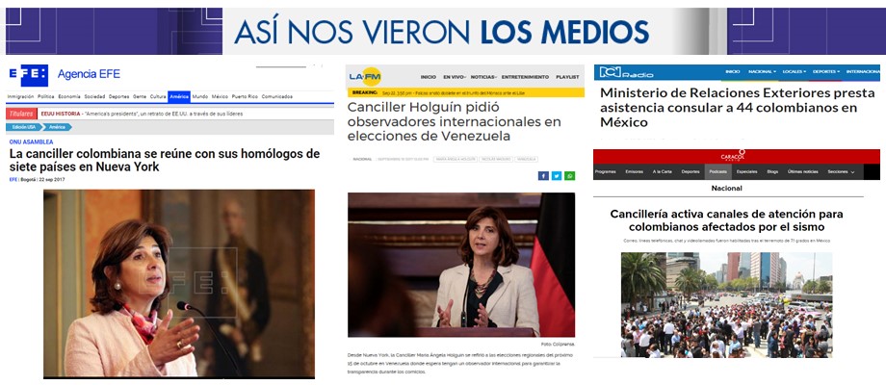Viewport: 886px width, 385px height.
Task: Click the LA FM logo
Action: pos(365,76)
